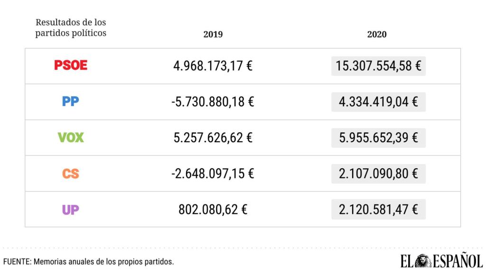Image resolution: width=486 pixels, height=273 pixels.
Task: Click CS 2020 result 2.107.090,80 €
Action: [x=378, y=173]
